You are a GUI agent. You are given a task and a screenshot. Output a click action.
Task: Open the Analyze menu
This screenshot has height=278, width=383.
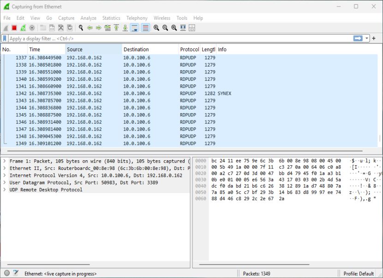pyautogui.click(x=89, y=18)
